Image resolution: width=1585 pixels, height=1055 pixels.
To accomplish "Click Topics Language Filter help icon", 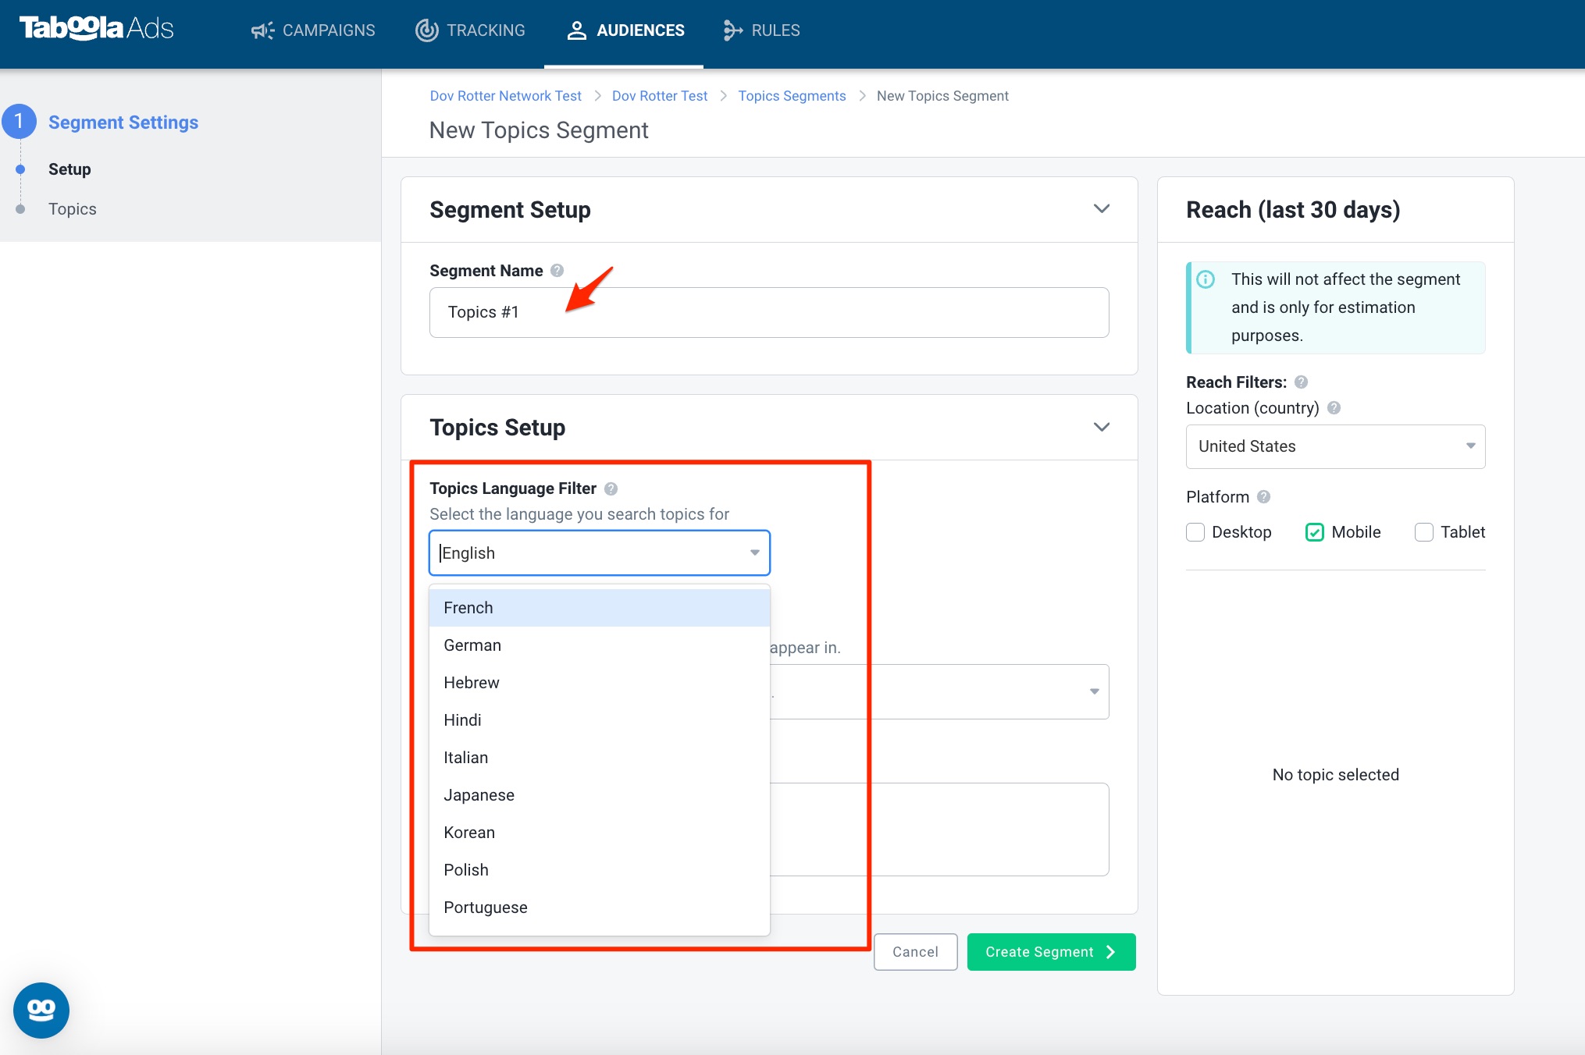I will pos(611,488).
